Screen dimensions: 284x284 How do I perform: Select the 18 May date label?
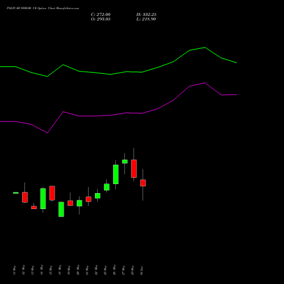click(60, 270)
